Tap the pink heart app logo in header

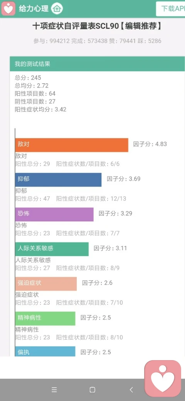coord(8,9)
